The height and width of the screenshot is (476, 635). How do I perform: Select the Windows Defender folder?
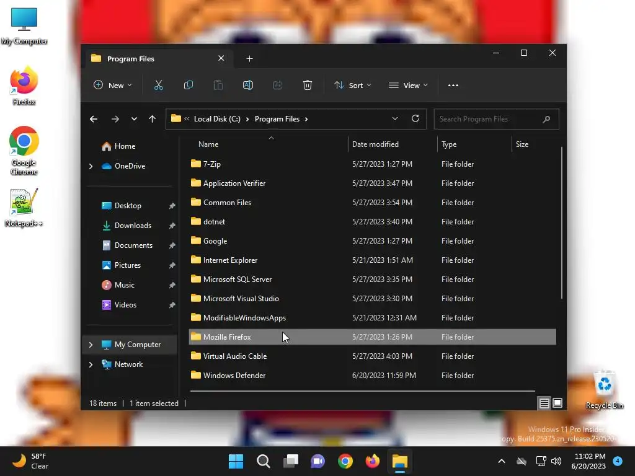coord(372,376)
